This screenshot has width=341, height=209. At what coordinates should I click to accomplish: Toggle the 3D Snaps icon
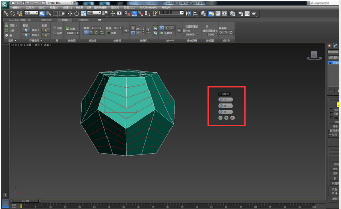[x=127, y=14]
